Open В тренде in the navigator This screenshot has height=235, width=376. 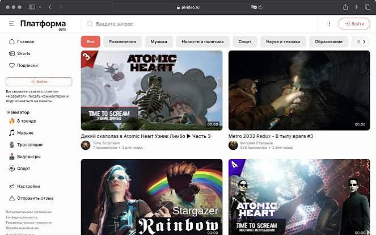pos(27,121)
